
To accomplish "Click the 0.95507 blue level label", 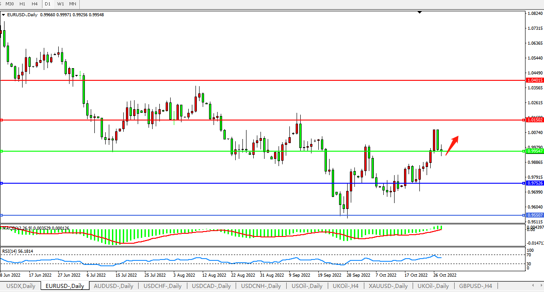I will point(535,215).
